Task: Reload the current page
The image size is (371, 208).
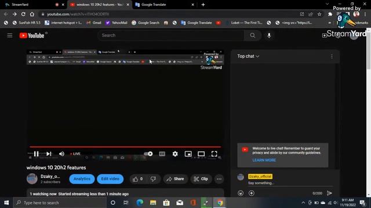Action: click(23, 14)
